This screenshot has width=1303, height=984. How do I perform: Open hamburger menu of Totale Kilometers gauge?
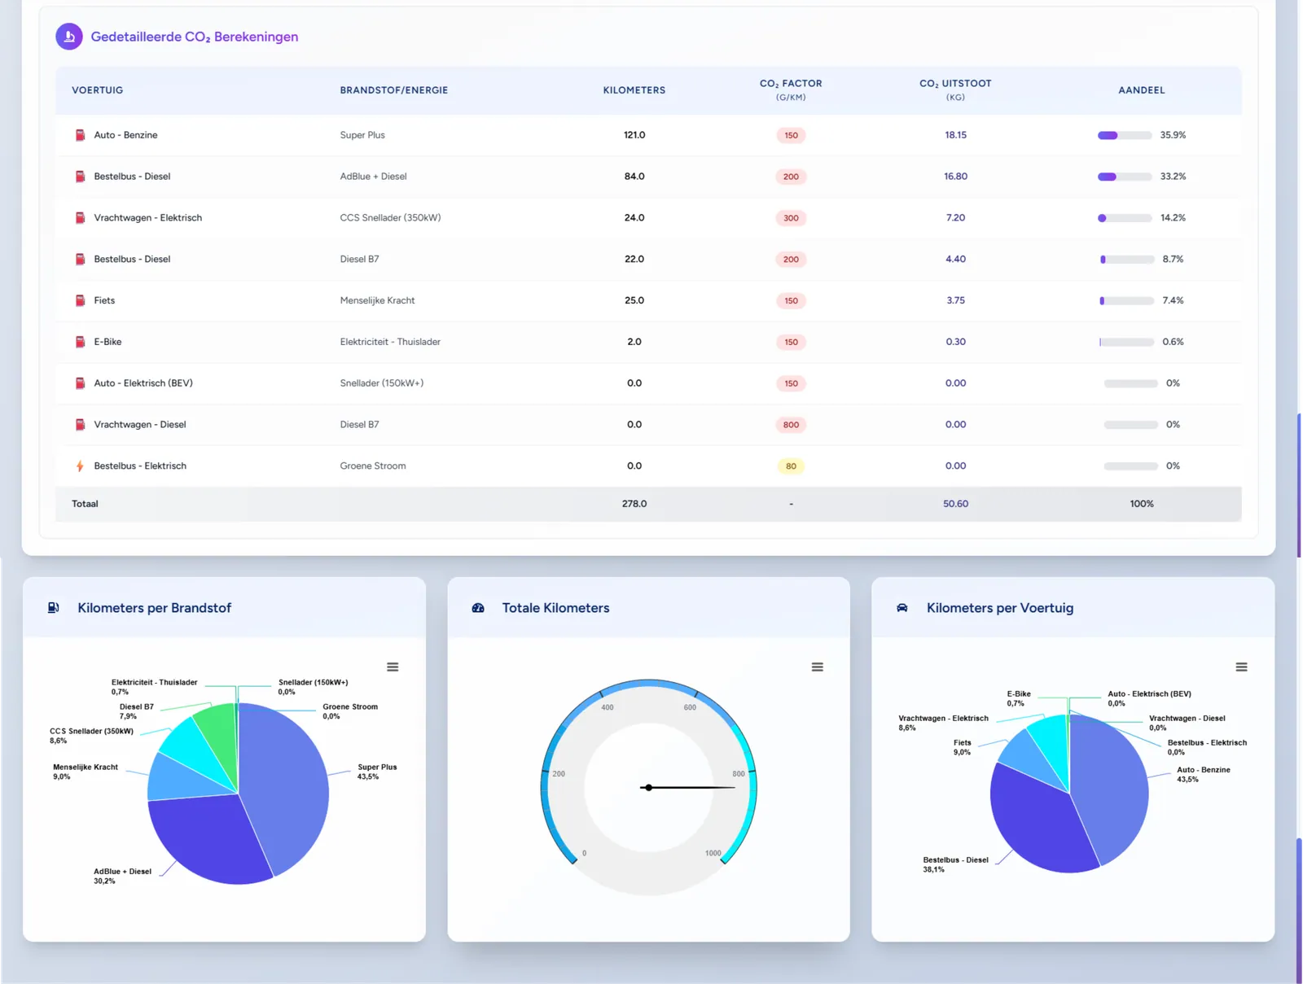pyautogui.click(x=817, y=667)
